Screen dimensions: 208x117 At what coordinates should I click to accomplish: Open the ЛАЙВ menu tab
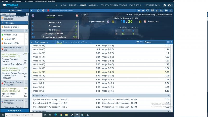coord(83,5)
